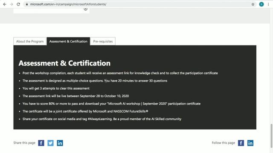Screen dimensions: 273x153
Task: Open Chrome three-dot menu
Action: [x=268, y=4]
